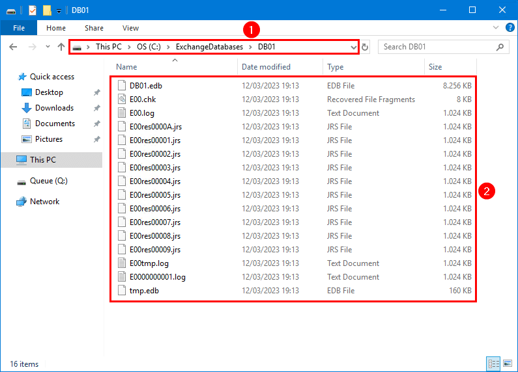The width and height of the screenshot is (518, 372).
Task: Click the drive icon in address bar
Action: 77,47
